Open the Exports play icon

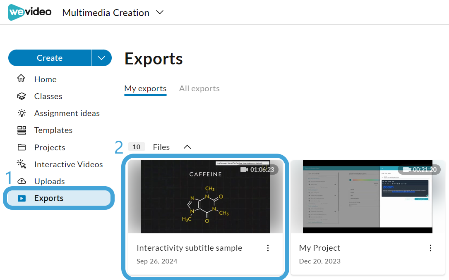(x=22, y=198)
